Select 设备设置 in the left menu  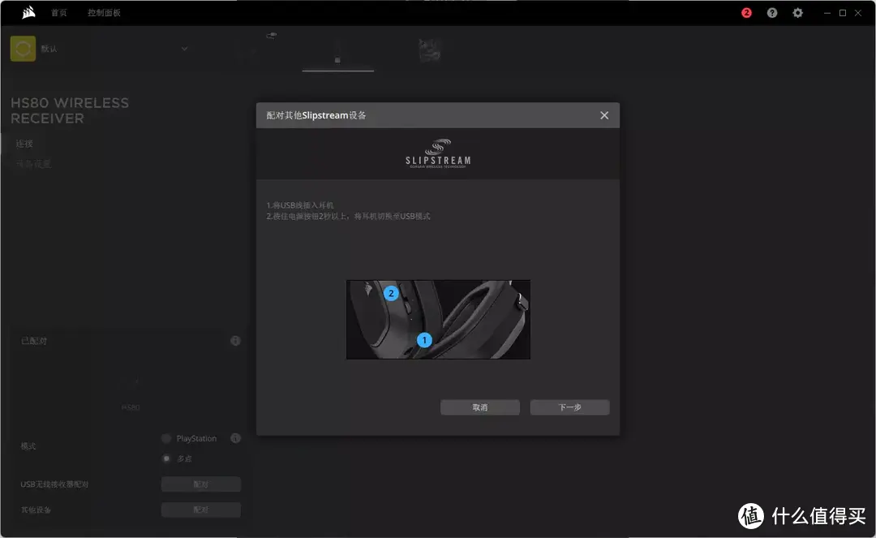33,164
